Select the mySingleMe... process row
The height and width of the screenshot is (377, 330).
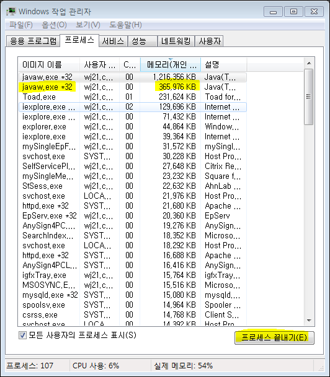click(133, 176)
